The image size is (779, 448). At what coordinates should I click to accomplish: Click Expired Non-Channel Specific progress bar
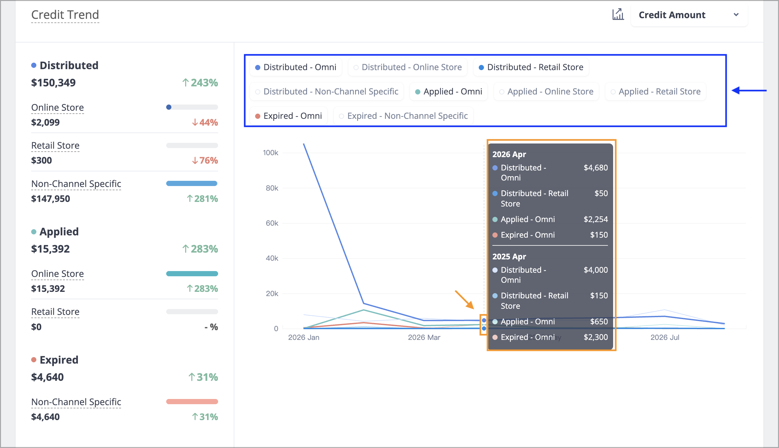point(192,402)
